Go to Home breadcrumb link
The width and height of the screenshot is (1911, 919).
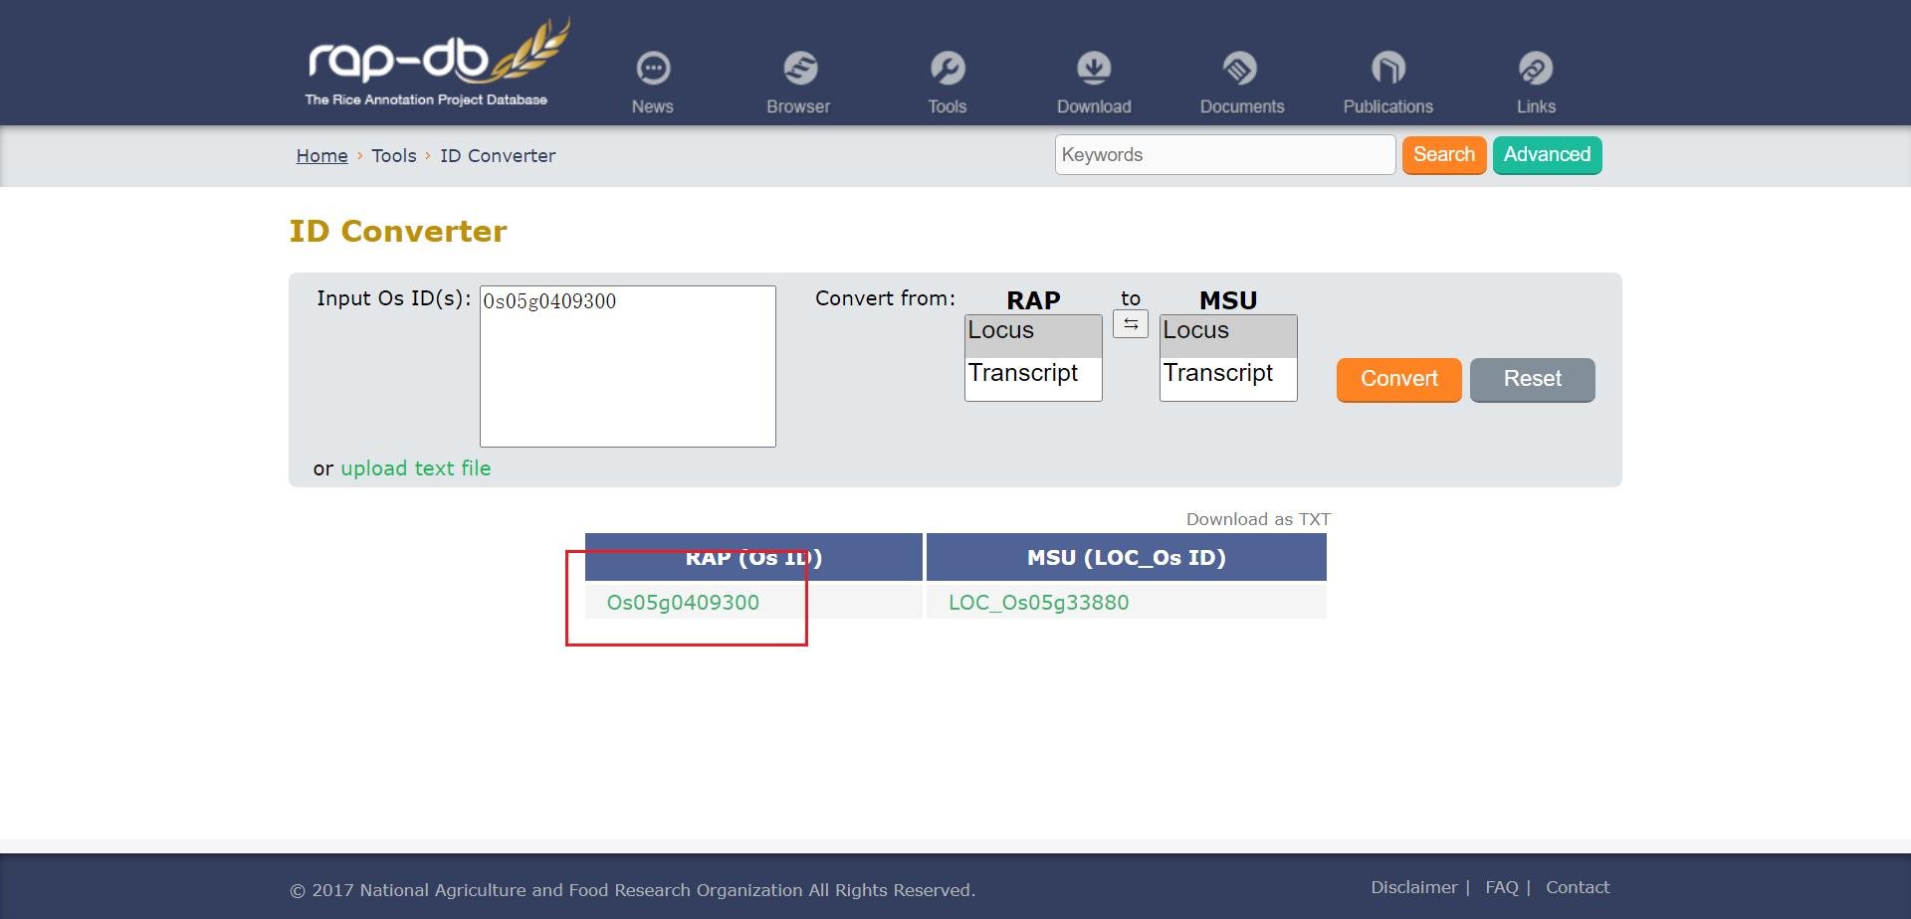(x=321, y=156)
